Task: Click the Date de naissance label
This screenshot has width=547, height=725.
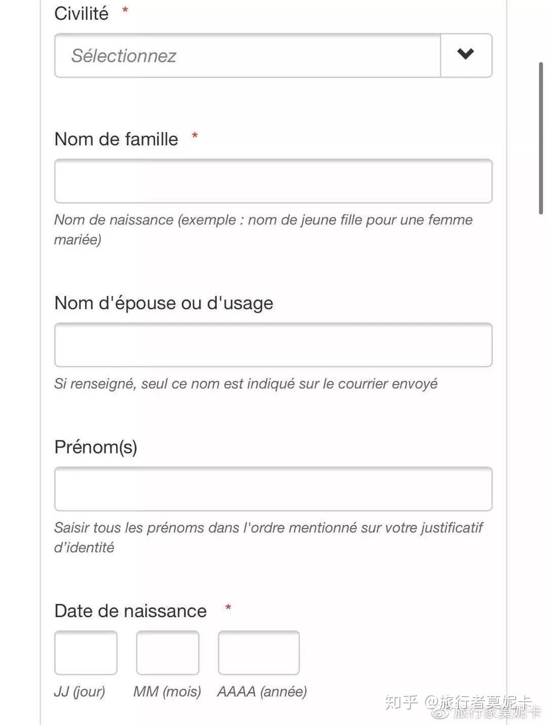Action: click(130, 611)
